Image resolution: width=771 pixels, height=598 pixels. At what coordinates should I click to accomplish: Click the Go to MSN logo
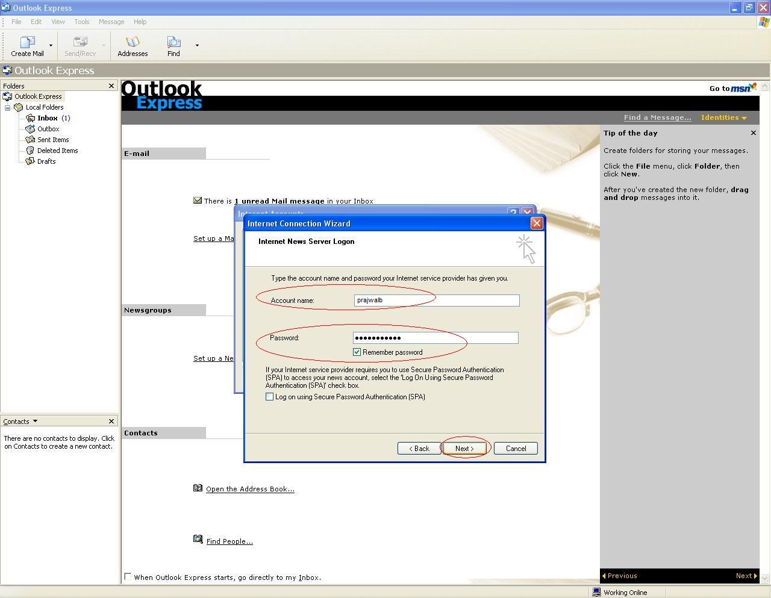pos(743,88)
